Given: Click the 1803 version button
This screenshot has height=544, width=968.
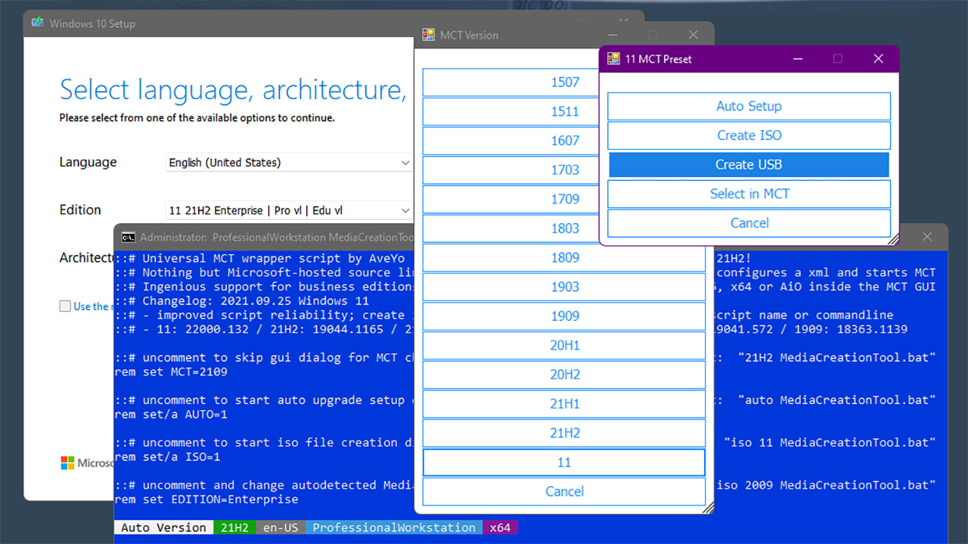Looking at the screenshot, I should tap(564, 228).
